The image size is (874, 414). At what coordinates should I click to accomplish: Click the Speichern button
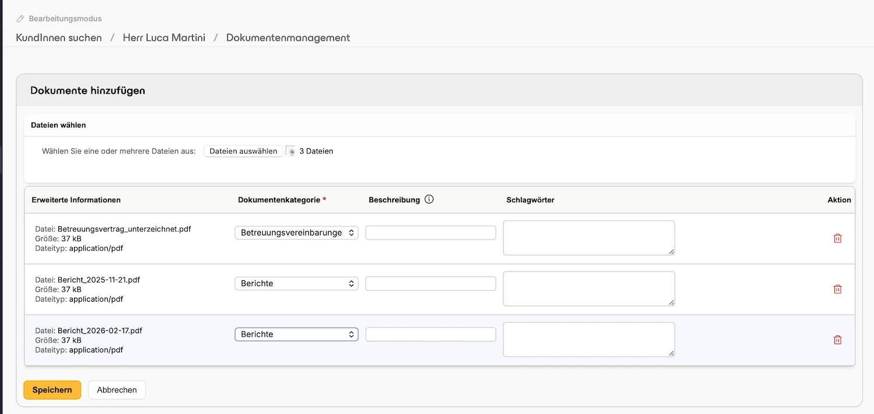(x=52, y=390)
